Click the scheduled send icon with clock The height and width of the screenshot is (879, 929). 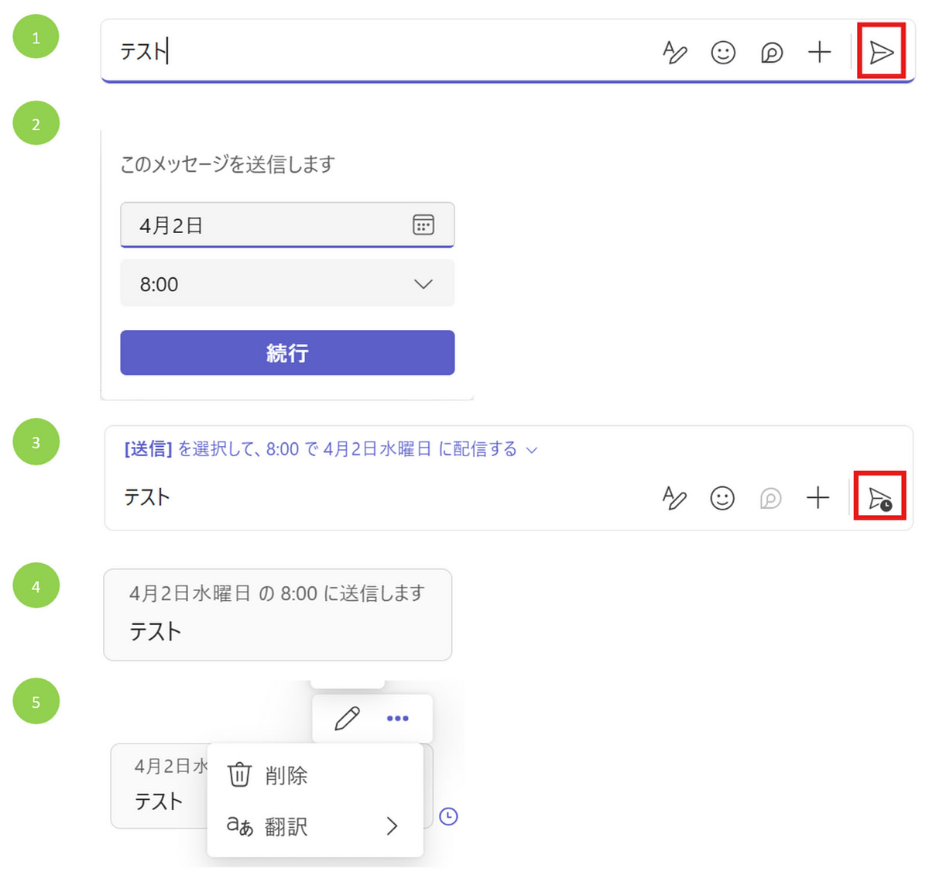[880, 498]
